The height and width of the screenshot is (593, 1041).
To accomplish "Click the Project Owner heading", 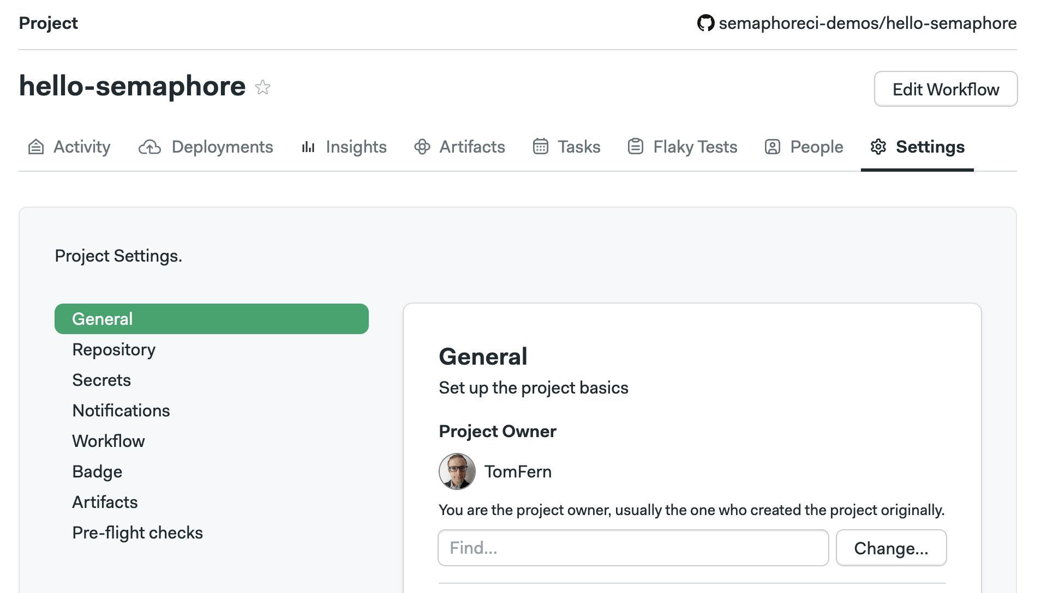I will click(x=498, y=431).
